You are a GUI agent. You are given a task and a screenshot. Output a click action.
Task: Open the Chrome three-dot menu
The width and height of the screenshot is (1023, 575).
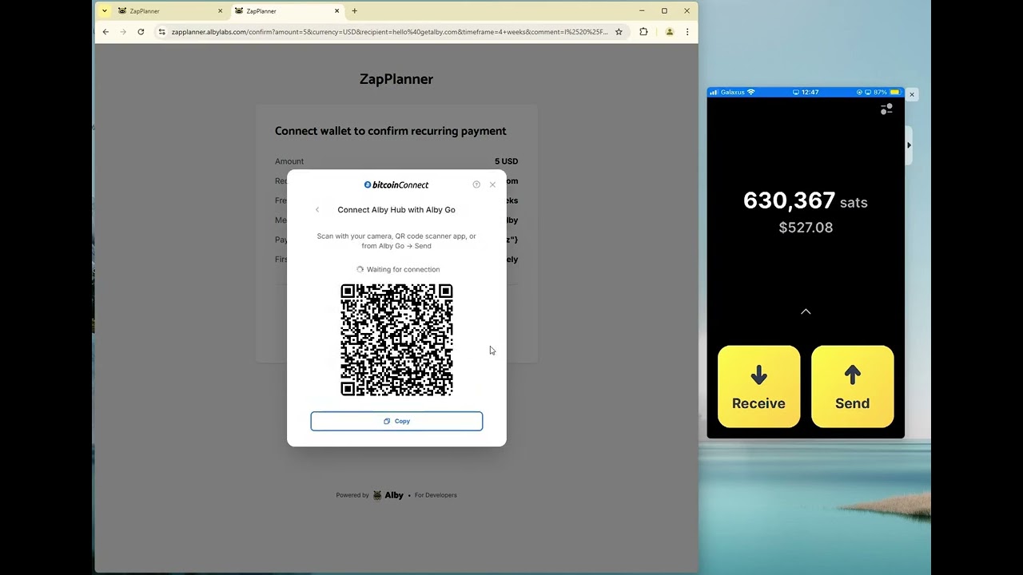[x=687, y=32]
